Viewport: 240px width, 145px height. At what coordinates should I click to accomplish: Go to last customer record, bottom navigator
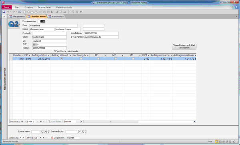coord(44,138)
